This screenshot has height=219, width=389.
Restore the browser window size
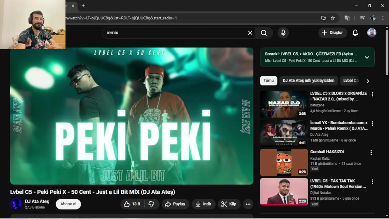[370, 6]
